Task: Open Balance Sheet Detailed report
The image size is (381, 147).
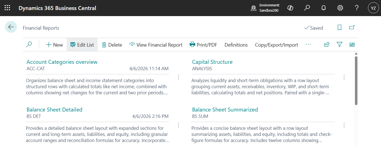Action: [55, 110]
